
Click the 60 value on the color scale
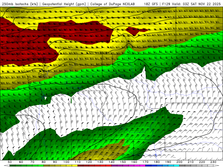click(21, 162)
